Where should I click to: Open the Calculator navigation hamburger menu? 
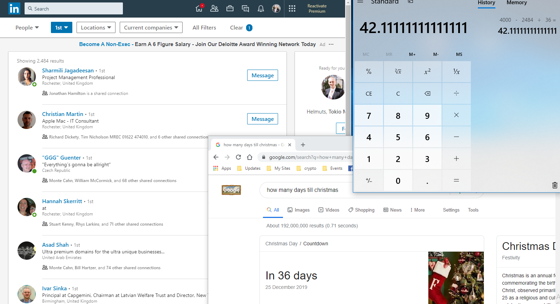pyautogui.click(x=360, y=2)
